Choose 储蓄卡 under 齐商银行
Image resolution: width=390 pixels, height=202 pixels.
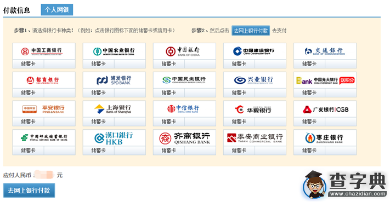pos(169,150)
